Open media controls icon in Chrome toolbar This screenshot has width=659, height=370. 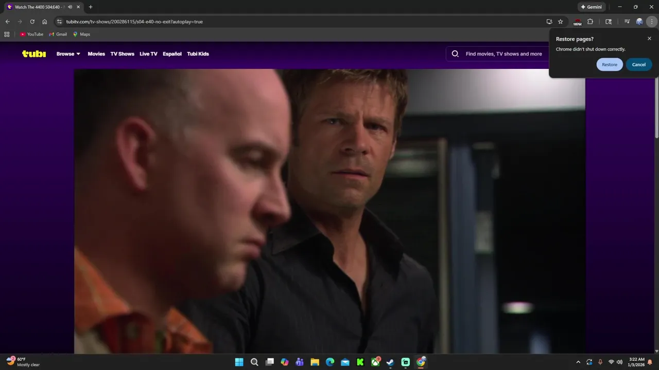pyautogui.click(x=627, y=22)
